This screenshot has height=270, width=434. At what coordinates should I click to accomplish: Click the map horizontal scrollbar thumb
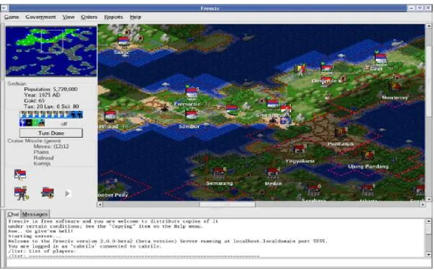point(227,205)
